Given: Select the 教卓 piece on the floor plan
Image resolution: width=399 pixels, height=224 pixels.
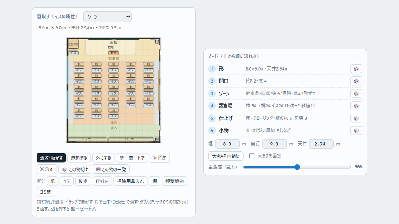Looking at the screenshot, I should (x=113, y=53).
